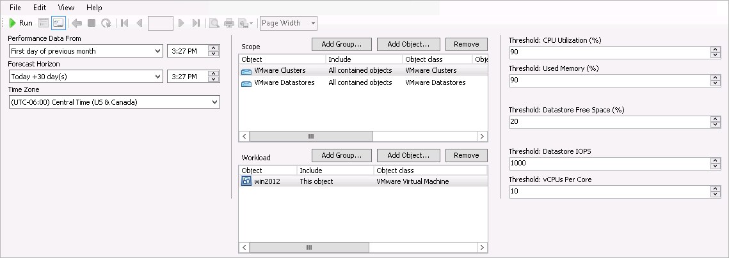The image size is (729, 258).
Task: Click Scope list horizontal scrollbar thumb
Action: (x=311, y=137)
